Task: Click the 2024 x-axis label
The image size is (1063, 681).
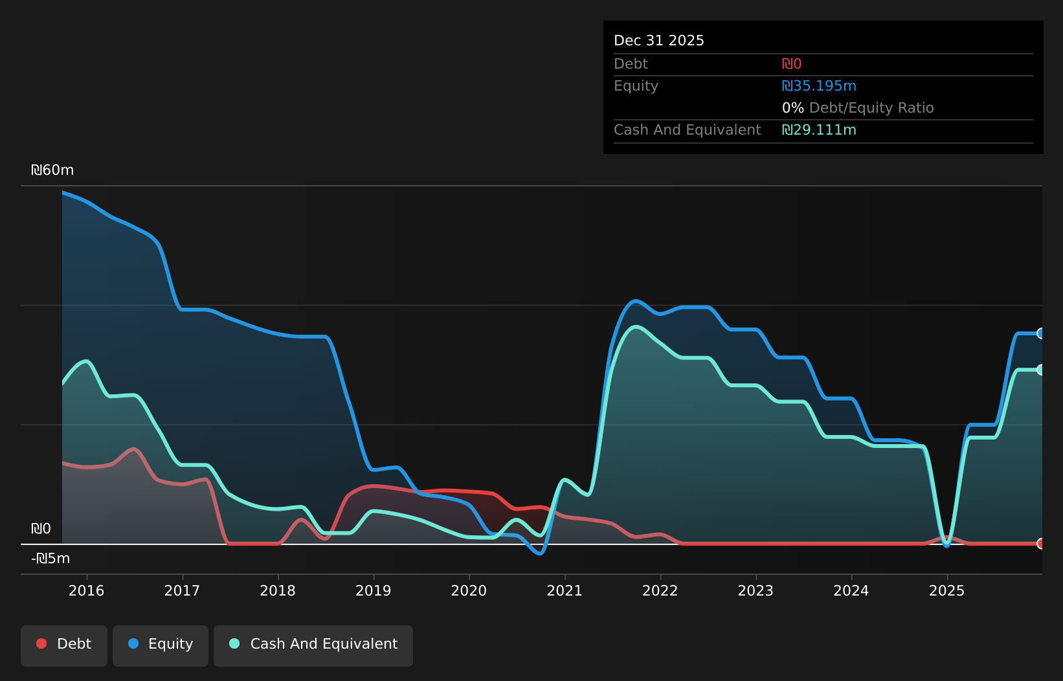Action: [851, 590]
